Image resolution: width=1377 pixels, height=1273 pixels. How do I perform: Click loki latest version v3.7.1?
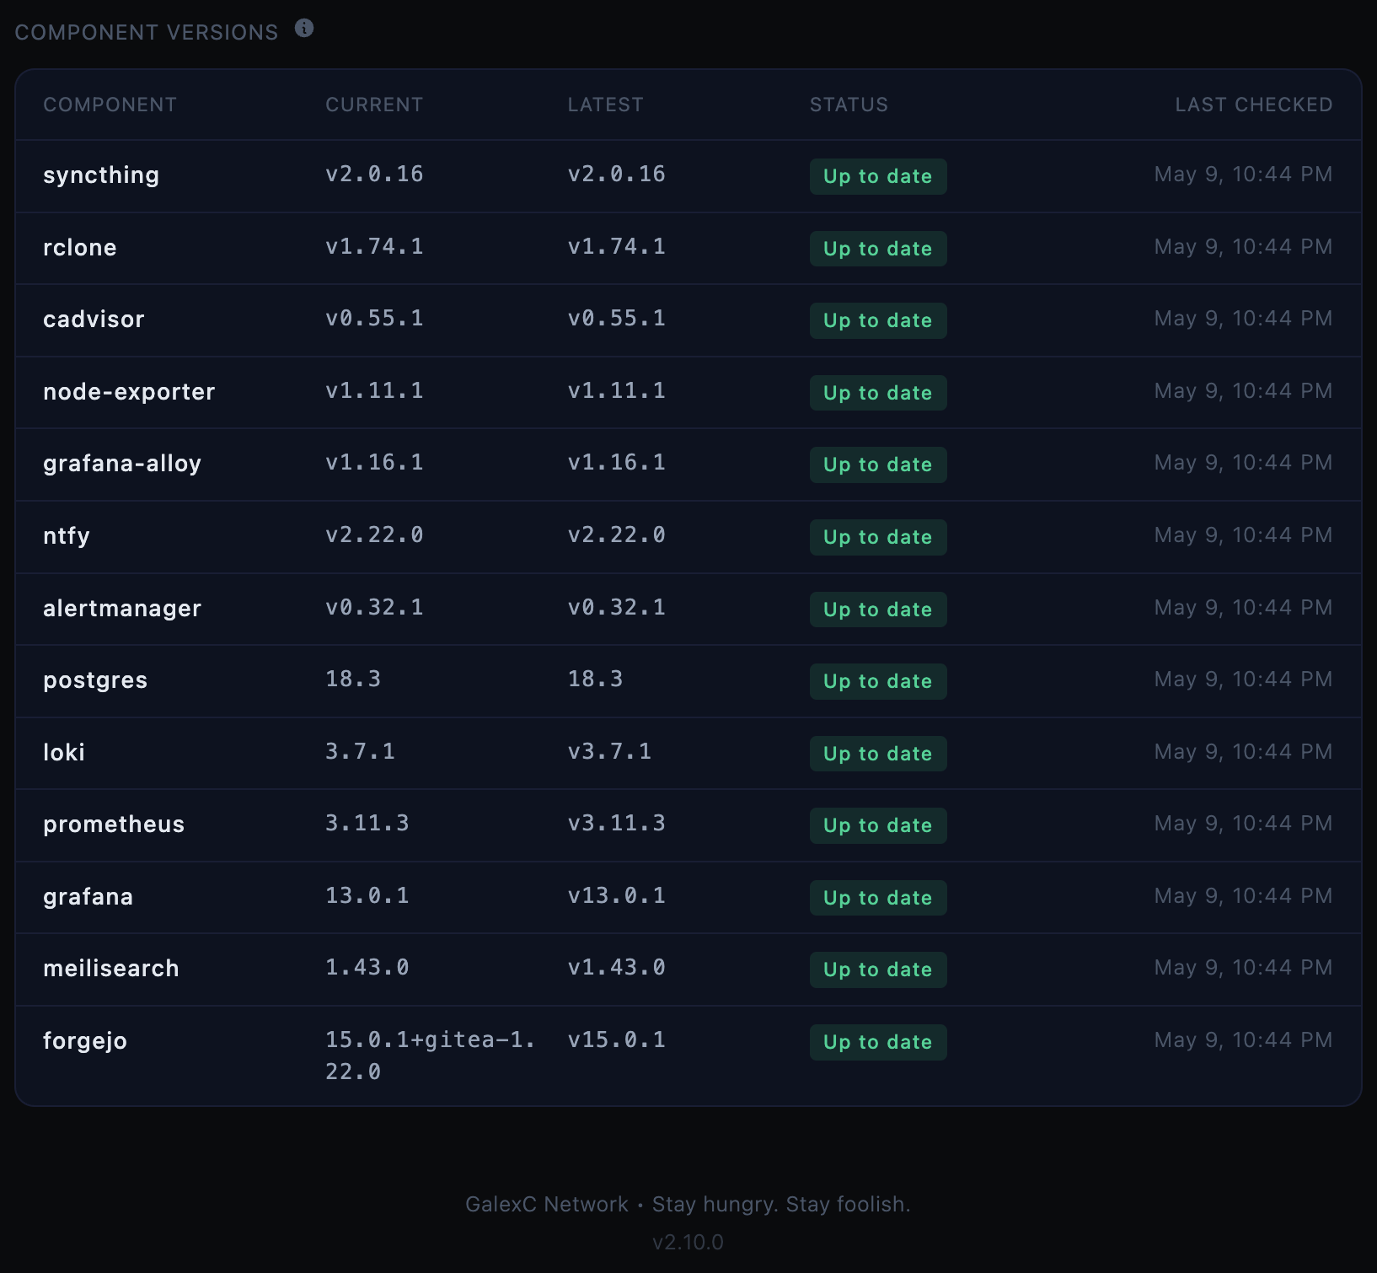click(609, 752)
